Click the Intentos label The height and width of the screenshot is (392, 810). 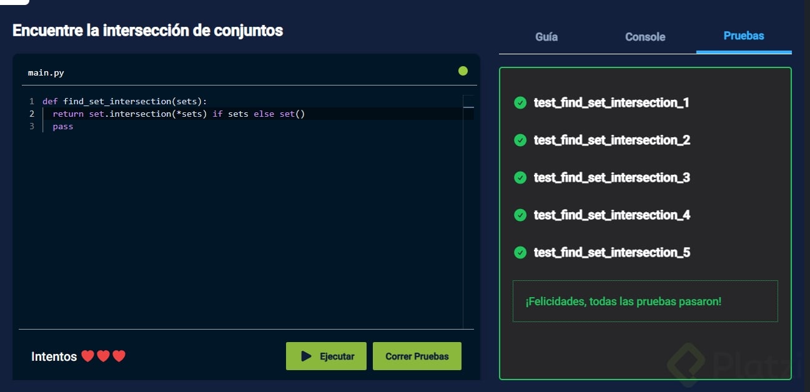(54, 356)
